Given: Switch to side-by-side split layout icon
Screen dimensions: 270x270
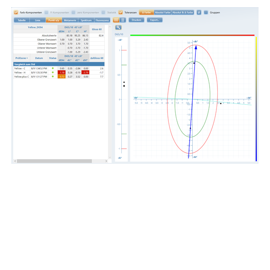Looking at the screenshot, I should point(116,20).
